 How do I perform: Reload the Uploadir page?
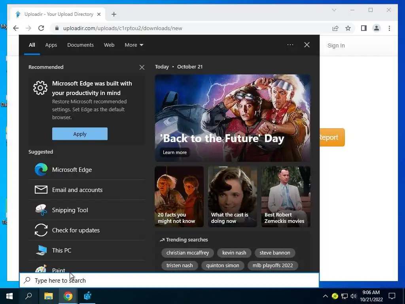(41, 28)
